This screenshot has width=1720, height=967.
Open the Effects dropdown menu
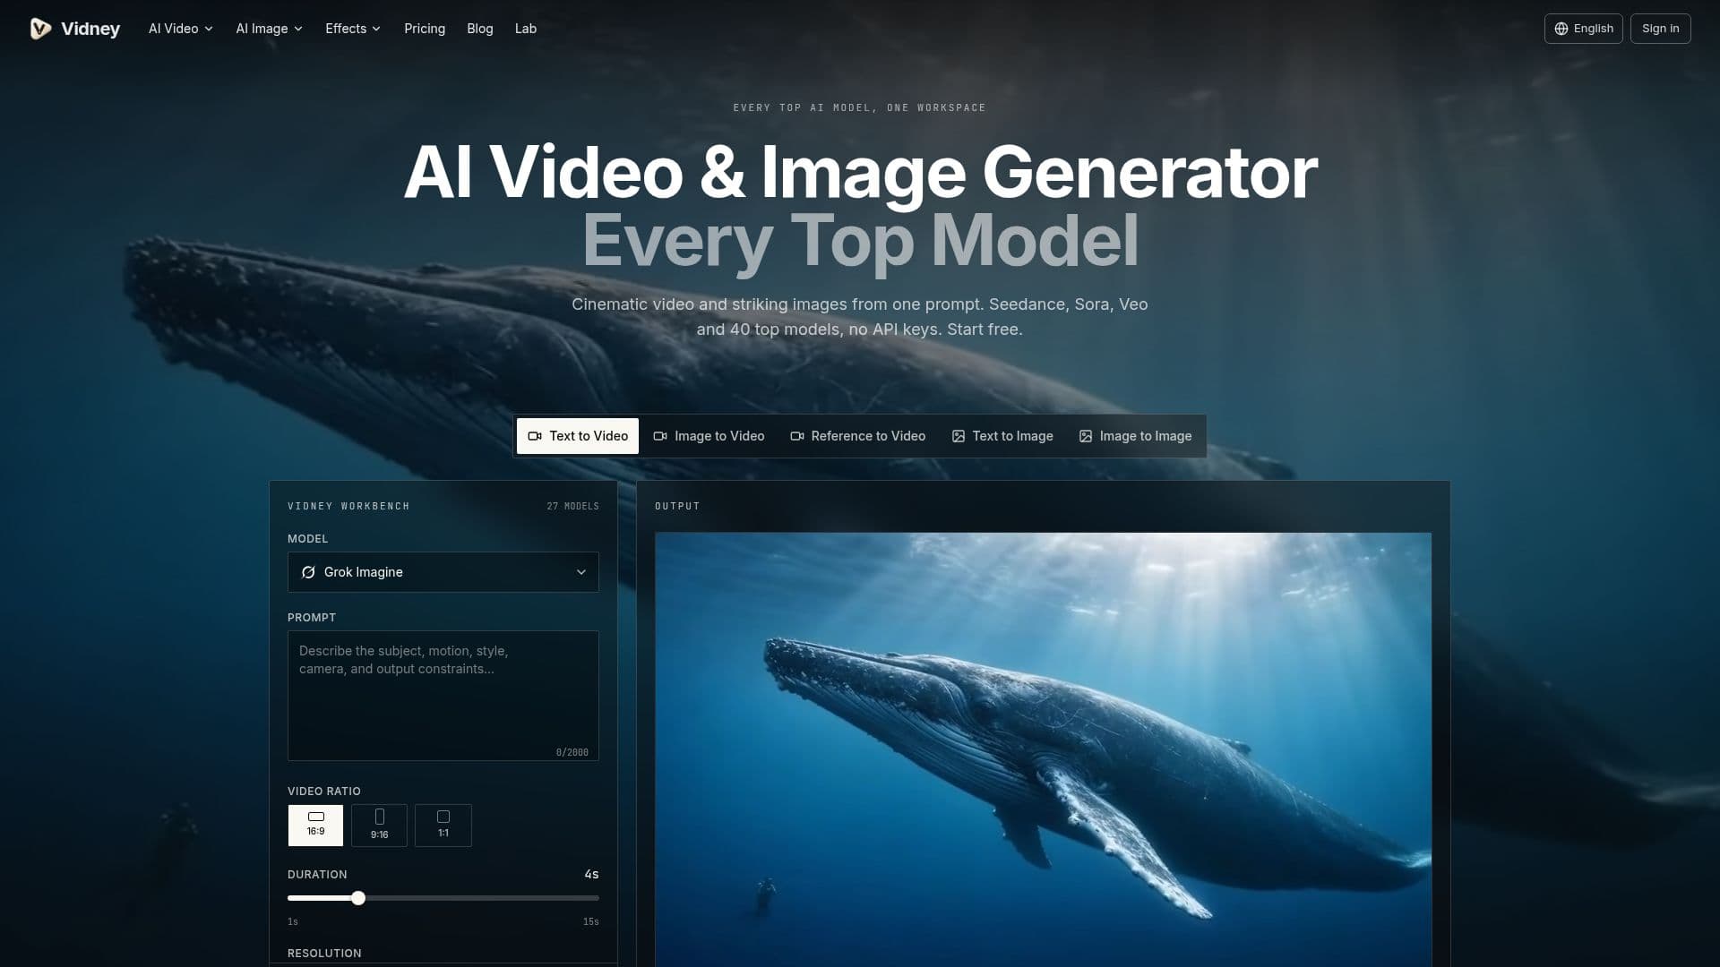tap(353, 29)
